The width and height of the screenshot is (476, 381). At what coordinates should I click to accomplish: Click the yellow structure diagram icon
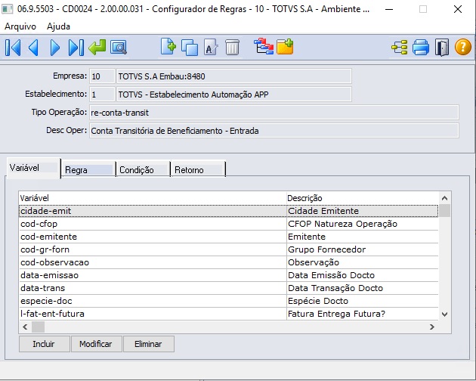pyautogui.click(x=400, y=48)
